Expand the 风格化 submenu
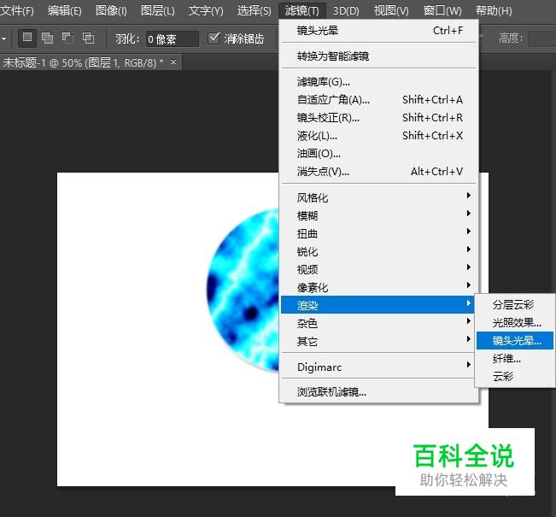Image resolution: width=556 pixels, height=517 pixels. coord(378,197)
